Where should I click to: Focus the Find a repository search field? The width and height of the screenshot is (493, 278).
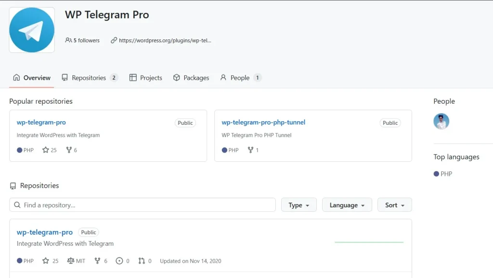(143, 205)
